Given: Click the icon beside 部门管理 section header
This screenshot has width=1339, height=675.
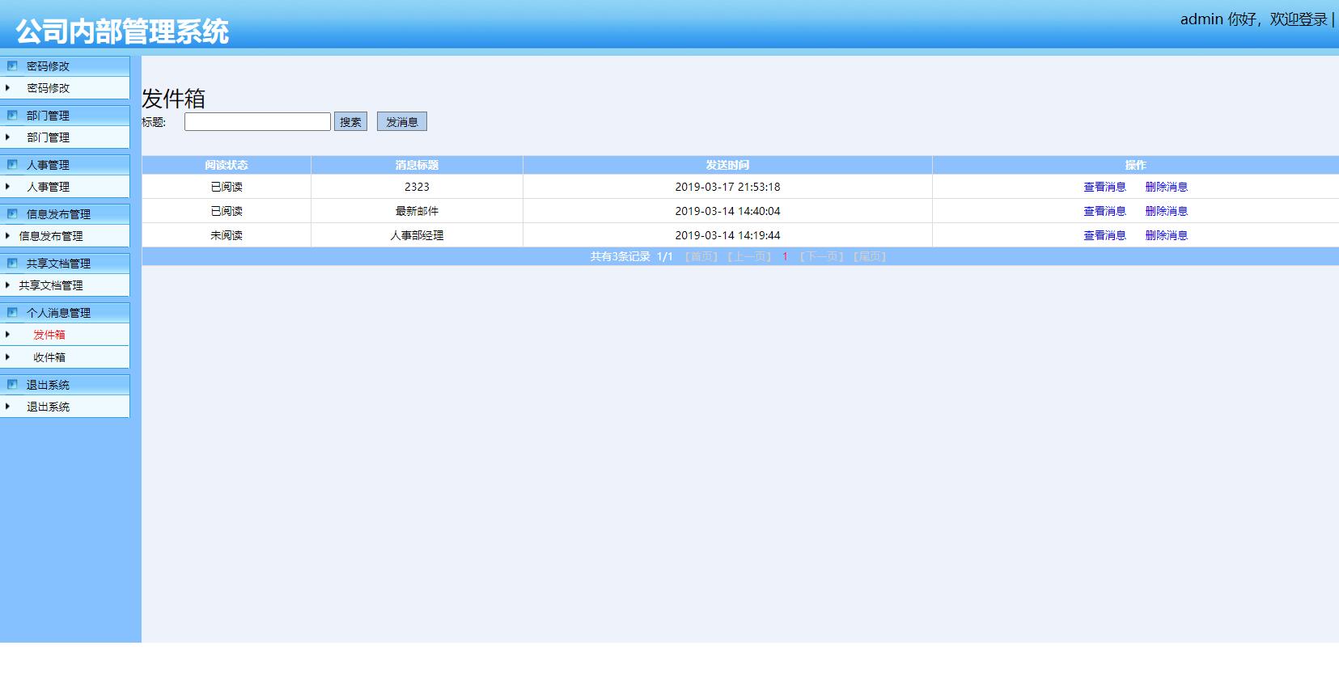Looking at the screenshot, I should (x=12, y=116).
